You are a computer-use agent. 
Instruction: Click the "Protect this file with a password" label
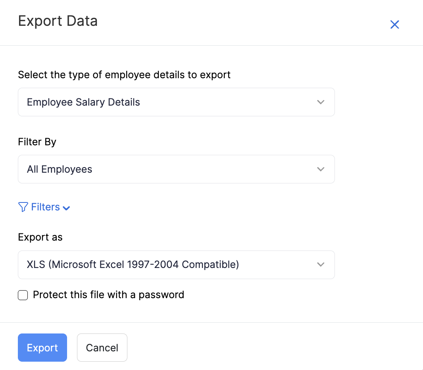108,295
